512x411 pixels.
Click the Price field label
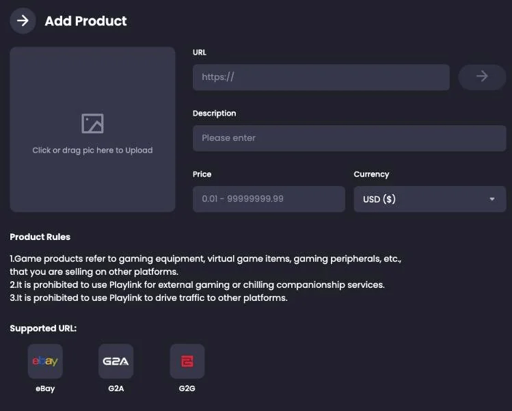[202, 174]
